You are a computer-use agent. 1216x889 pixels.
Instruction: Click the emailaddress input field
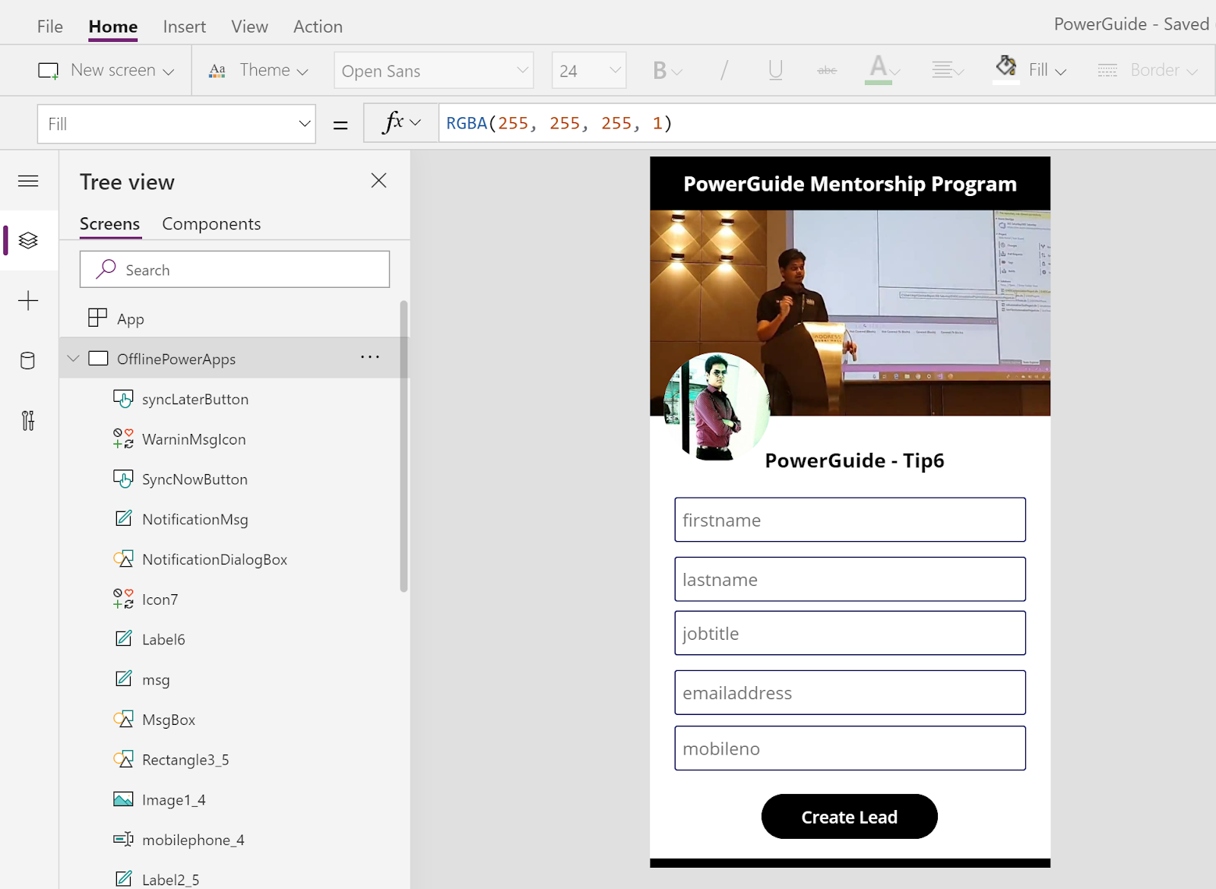click(x=850, y=692)
